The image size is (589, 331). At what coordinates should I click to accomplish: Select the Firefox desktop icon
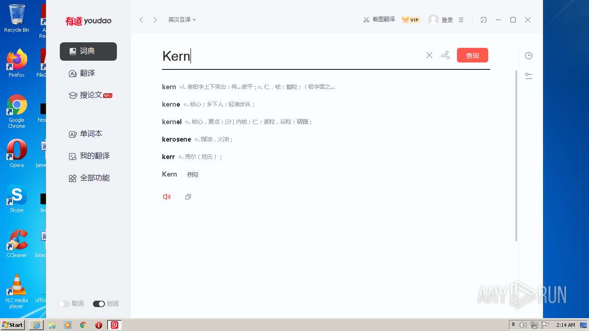(x=17, y=63)
